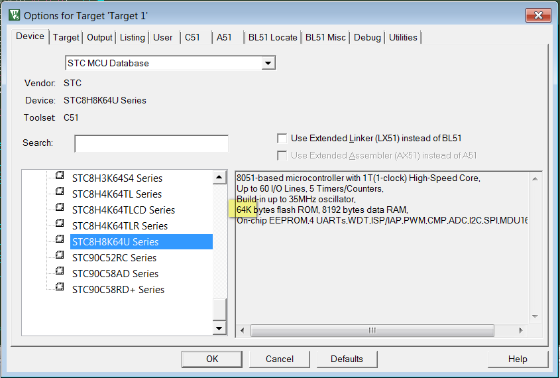Click the chip icon beside STC8H4K64TL Series
The height and width of the screenshot is (378, 560).
point(60,192)
